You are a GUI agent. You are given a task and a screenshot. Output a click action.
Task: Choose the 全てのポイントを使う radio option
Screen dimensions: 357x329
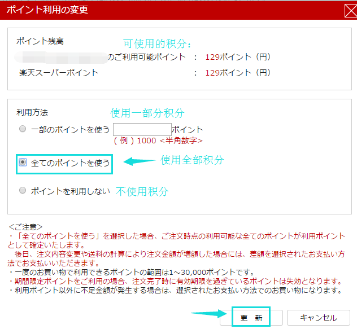[x=23, y=162]
